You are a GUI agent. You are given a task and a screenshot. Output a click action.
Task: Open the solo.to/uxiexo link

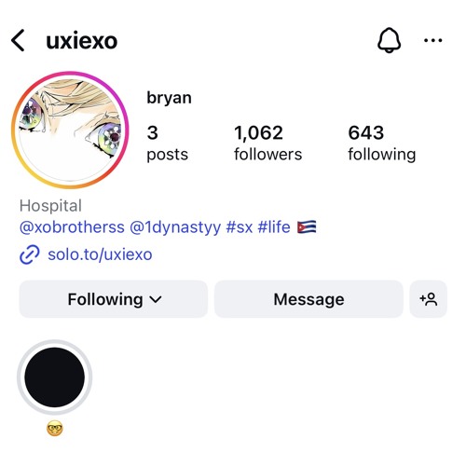click(100, 254)
